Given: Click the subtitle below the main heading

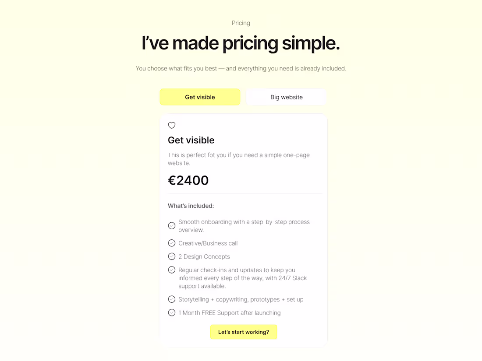Looking at the screenshot, I should (x=241, y=68).
